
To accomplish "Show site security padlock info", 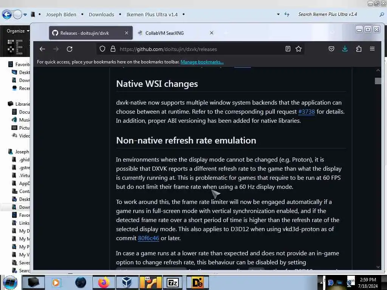I will [x=113, y=49].
